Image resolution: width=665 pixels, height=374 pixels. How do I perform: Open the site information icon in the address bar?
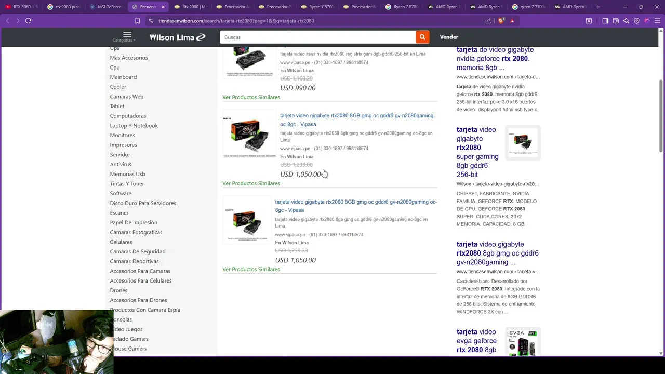click(x=151, y=21)
